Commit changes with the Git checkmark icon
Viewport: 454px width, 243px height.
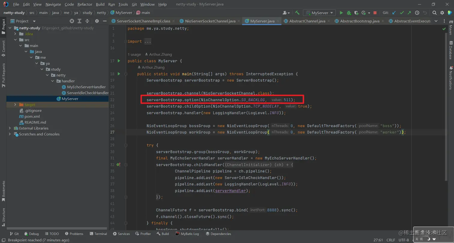pos(402,13)
